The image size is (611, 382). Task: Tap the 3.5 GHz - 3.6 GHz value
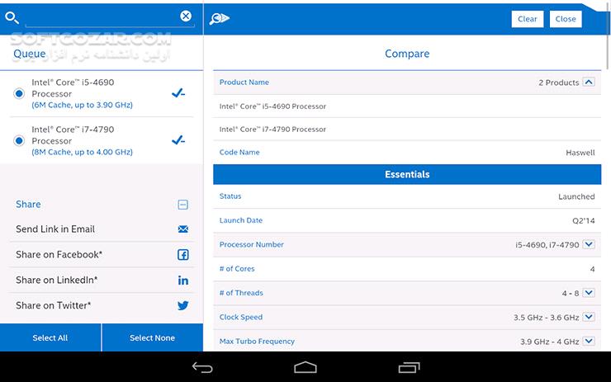[546, 318]
